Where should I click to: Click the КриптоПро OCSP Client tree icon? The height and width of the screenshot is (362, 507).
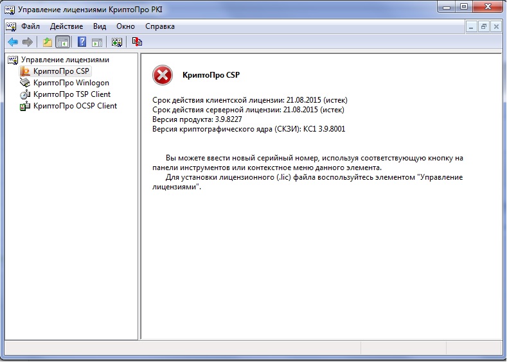(25, 106)
